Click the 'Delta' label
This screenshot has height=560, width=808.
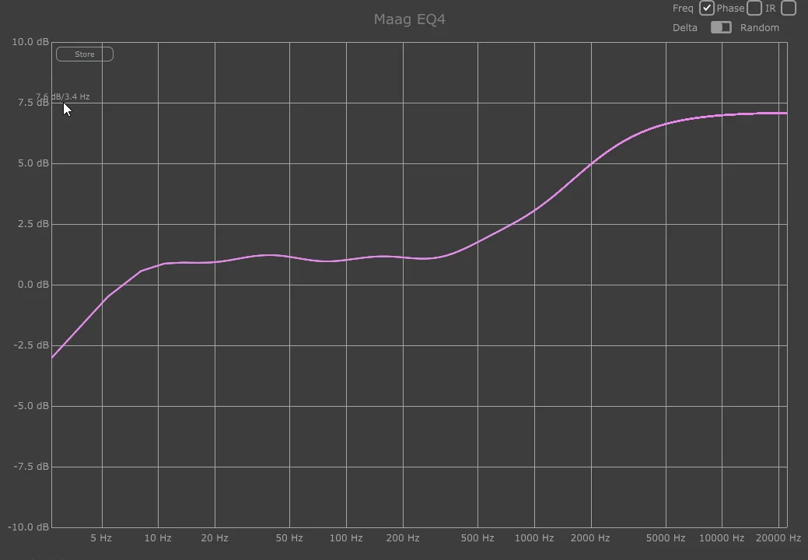click(x=685, y=28)
